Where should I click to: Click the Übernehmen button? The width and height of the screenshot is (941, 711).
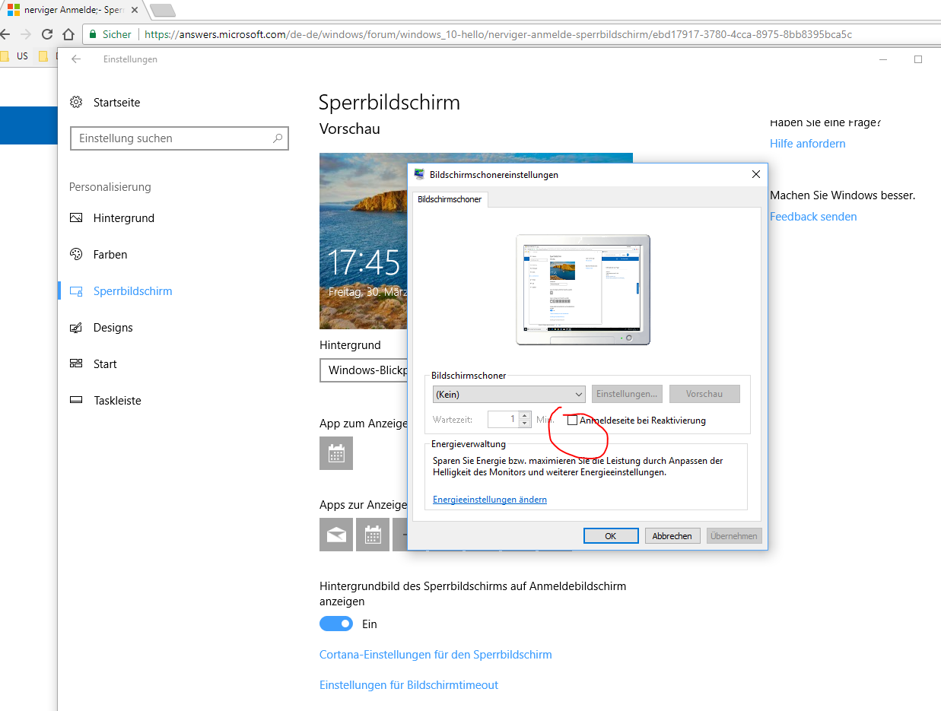point(734,536)
